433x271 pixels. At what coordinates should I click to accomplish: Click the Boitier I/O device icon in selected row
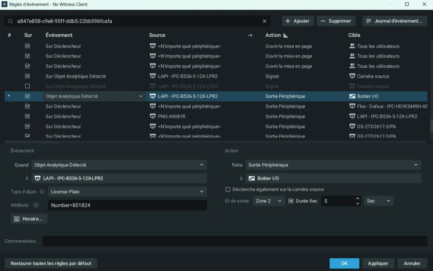(352, 97)
